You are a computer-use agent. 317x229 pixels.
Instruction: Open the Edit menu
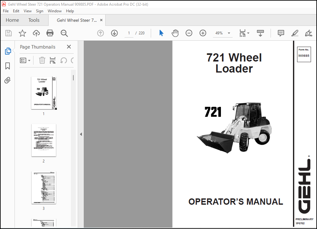(x=16, y=11)
